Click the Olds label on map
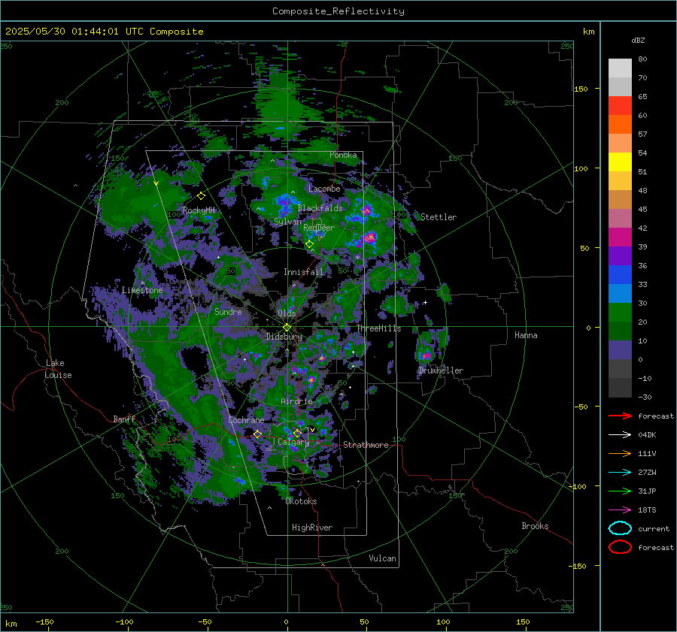The image size is (677, 632). click(287, 313)
